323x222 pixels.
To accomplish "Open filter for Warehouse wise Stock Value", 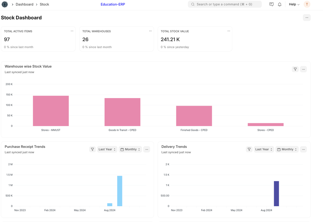I will 295,69.
